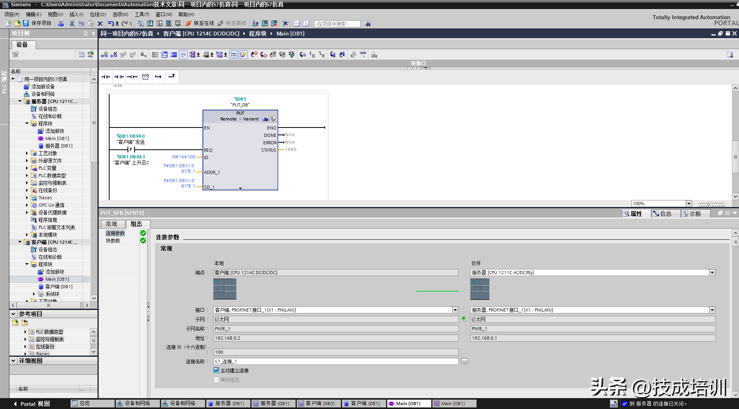Open partner endpoint 服务器 dropdown
Image resolution: width=739 pixels, height=409 pixels.
712,273
